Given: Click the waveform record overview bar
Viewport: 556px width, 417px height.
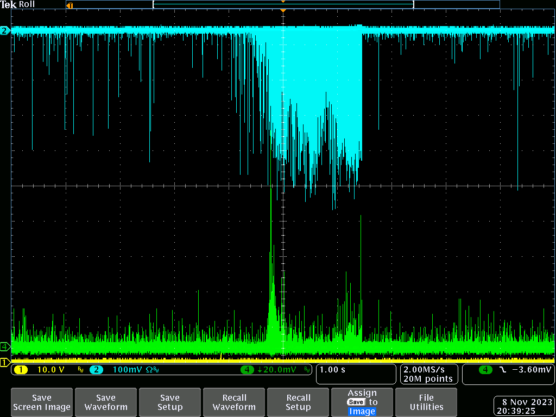Looking at the screenshot, I should pyautogui.click(x=282, y=4).
